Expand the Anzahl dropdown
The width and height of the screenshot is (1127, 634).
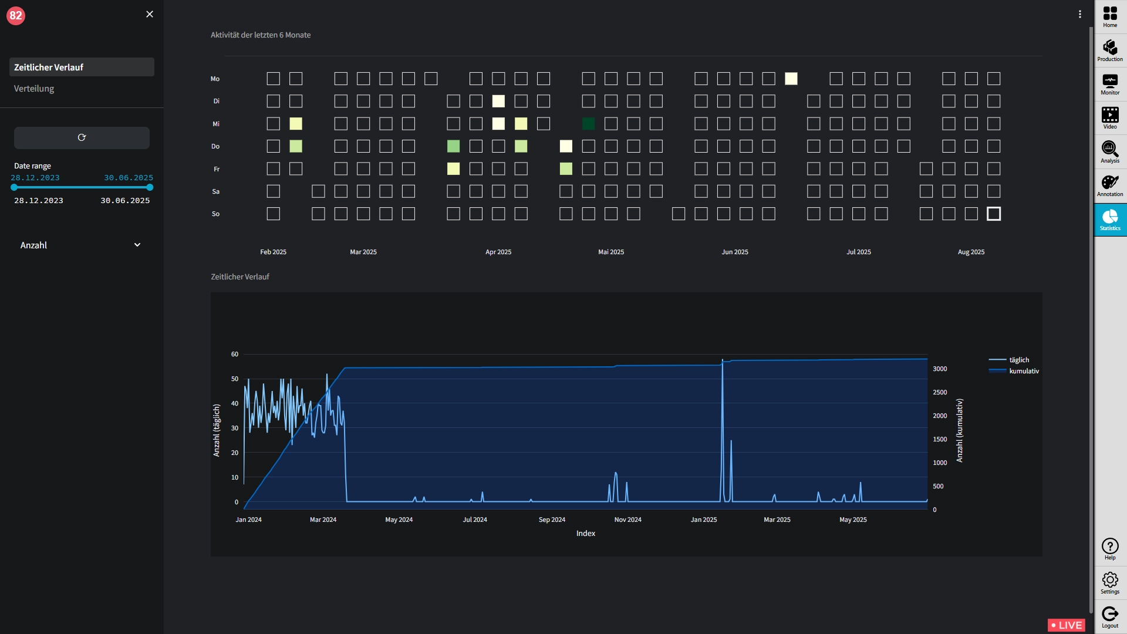(x=81, y=245)
